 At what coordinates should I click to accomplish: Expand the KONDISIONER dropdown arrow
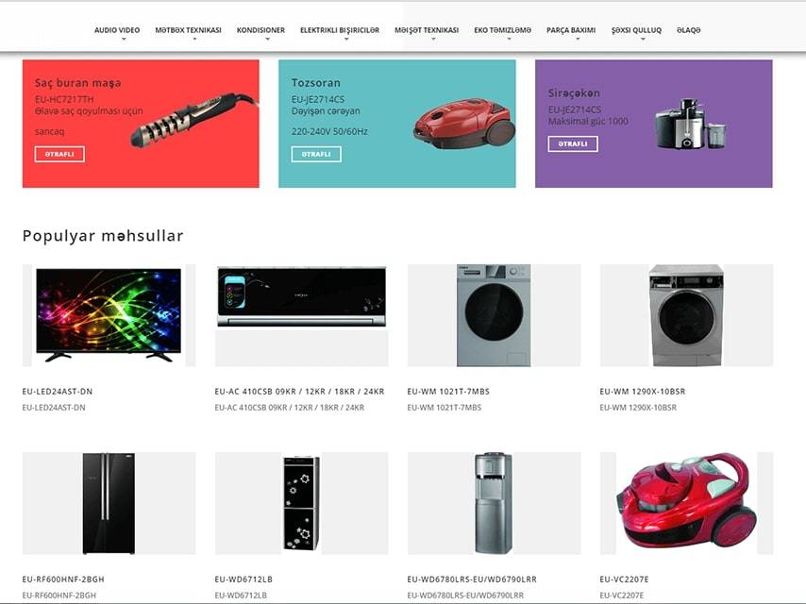point(267,39)
